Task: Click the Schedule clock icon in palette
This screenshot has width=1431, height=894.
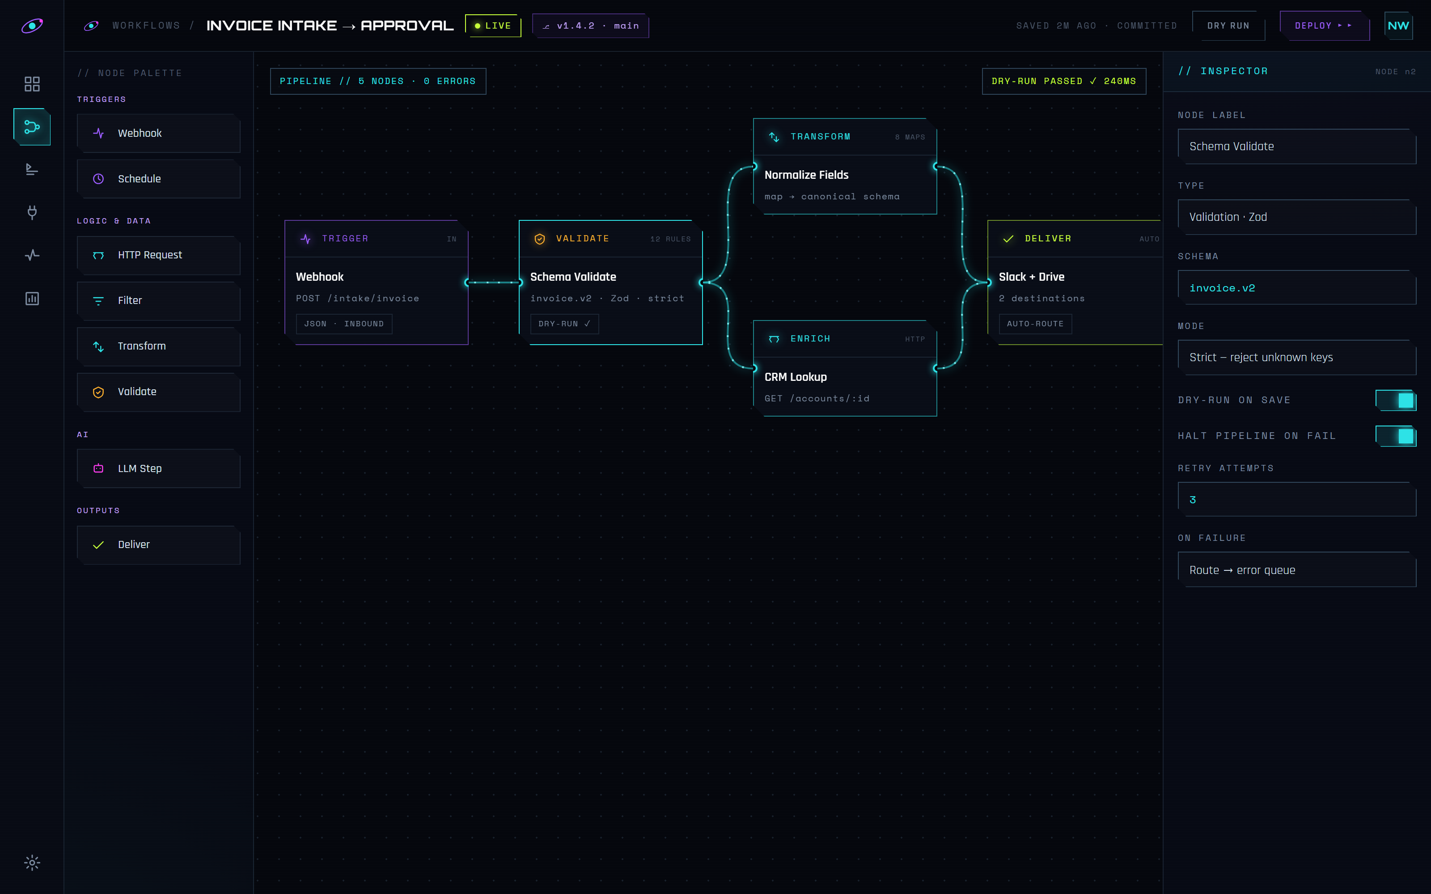Action: [x=98, y=178]
